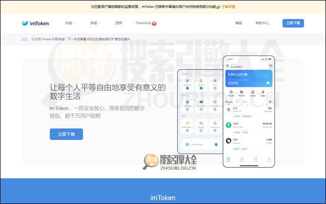The height and width of the screenshot is (204, 326).
Task: Expand the 功能 navigation dropdown
Action: [x=70, y=23]
